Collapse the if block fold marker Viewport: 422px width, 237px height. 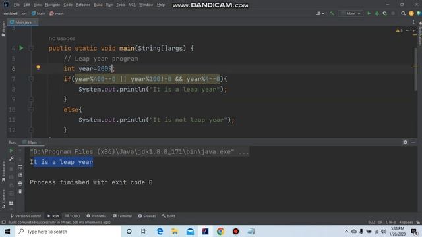click(x=31, y=79)
